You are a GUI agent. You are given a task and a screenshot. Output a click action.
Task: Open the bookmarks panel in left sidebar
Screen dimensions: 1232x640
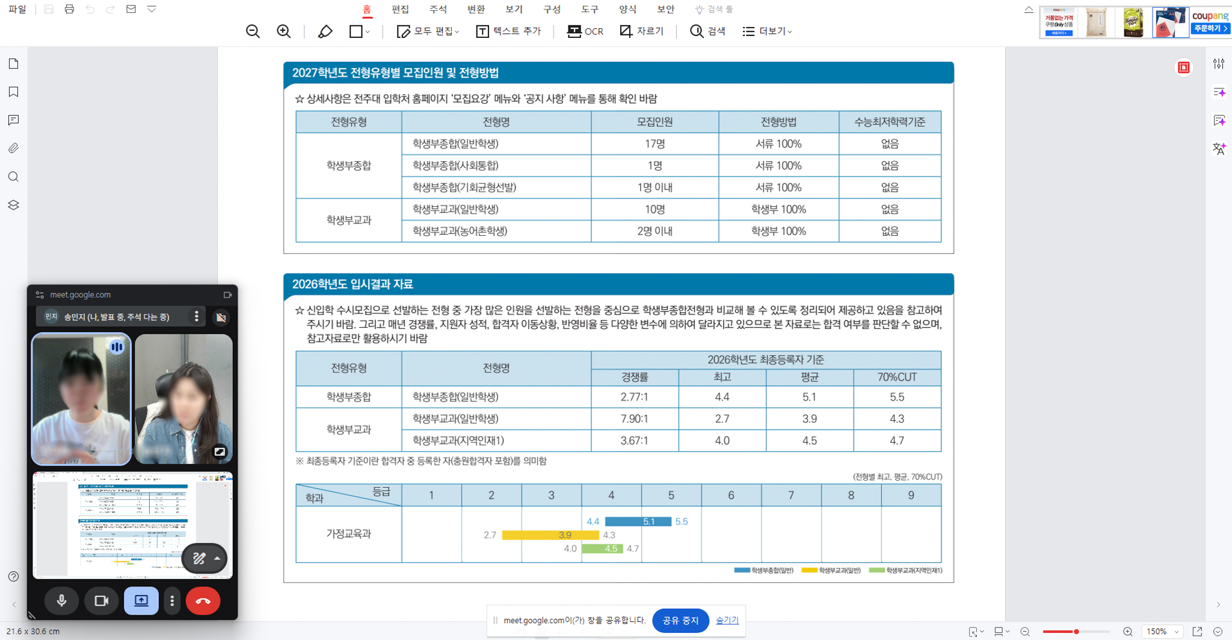(x=13, y=92)
